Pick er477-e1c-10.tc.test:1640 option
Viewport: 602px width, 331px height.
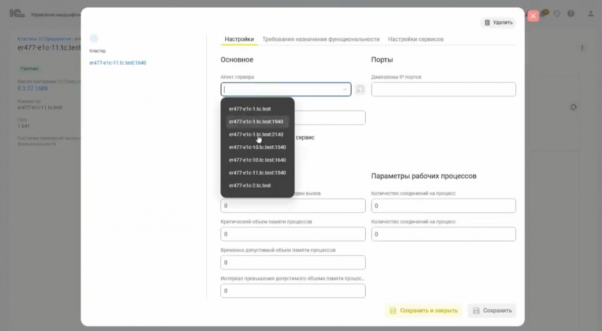(257, 160)
